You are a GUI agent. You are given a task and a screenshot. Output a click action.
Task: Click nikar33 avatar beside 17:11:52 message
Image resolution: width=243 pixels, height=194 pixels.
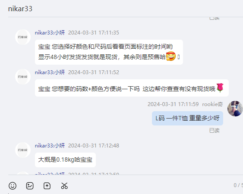pyautogui.click(x=23, y=77)
